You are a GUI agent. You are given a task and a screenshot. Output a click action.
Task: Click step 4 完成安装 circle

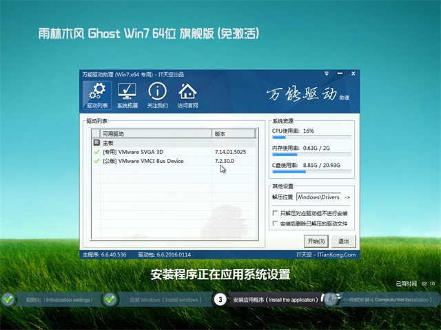click(x=330, y=300)
